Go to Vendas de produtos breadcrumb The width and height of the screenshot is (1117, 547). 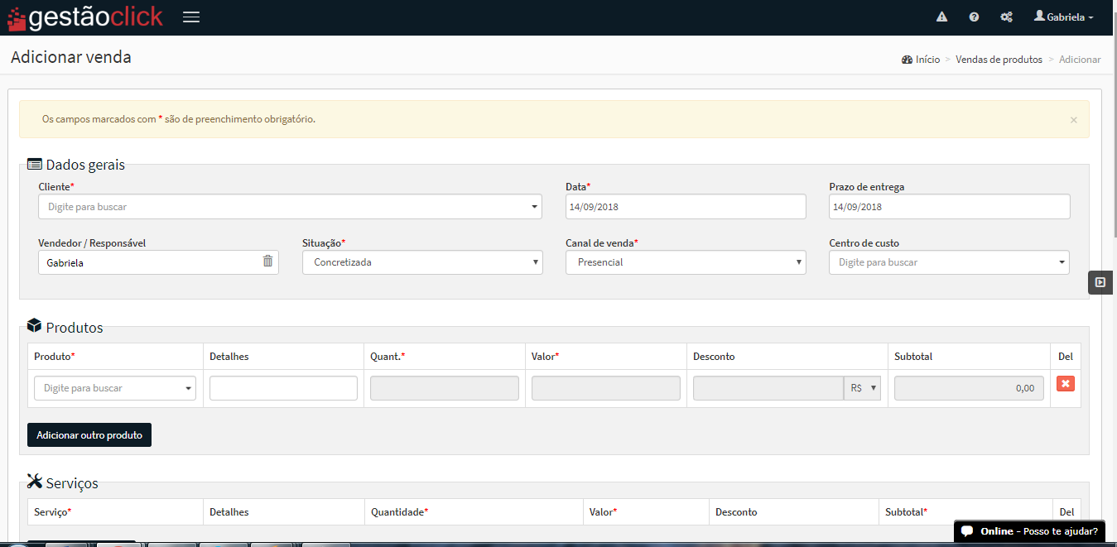(x=999, y=60)
